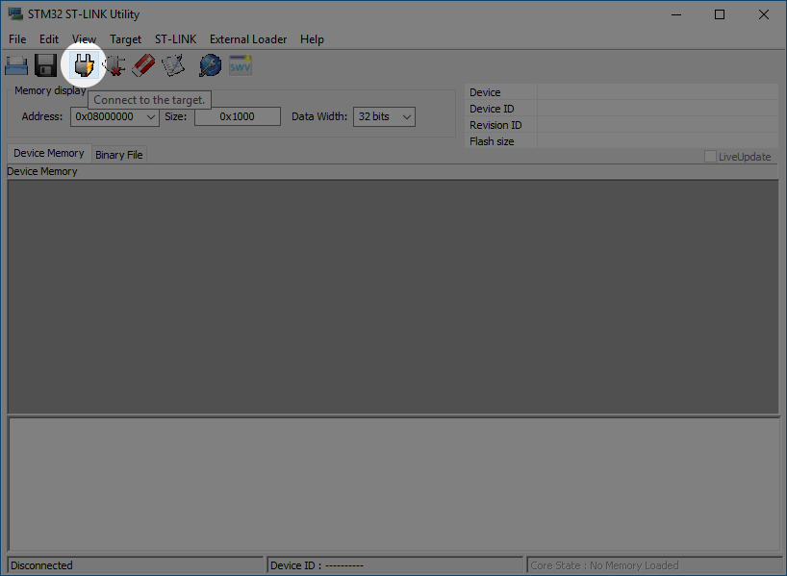This screenshot has width=787, height=576.
Task: Click the Disconnect from target icon
Action: coord(114,65)
